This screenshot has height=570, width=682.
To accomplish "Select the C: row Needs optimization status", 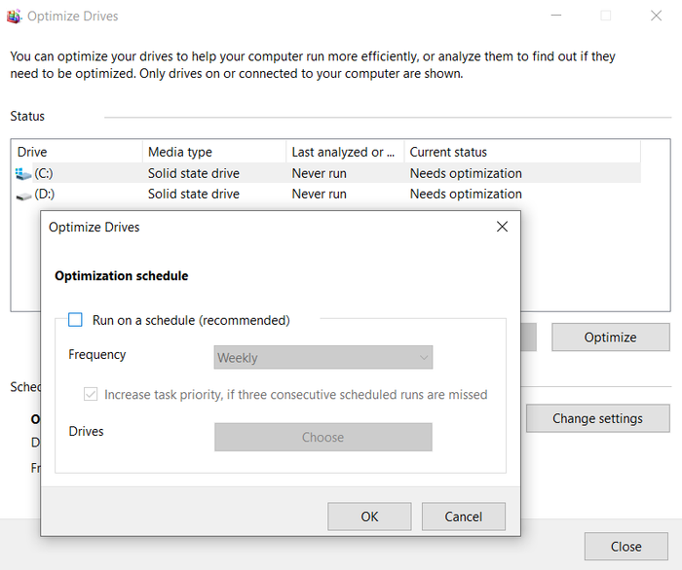I will coord(466,174).
